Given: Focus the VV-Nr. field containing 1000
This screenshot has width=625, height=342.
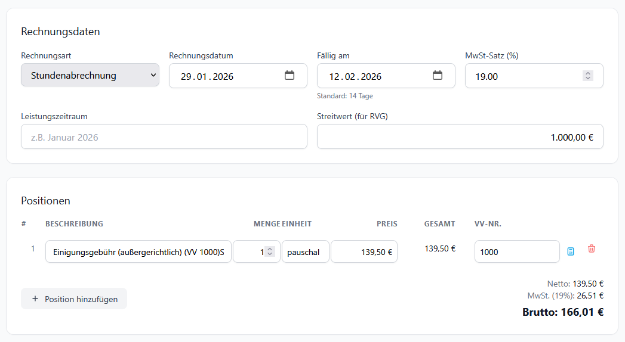Looking at the screenshot, I should point(516,251).
